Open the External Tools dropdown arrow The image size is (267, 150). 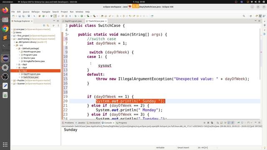(97, 16)
